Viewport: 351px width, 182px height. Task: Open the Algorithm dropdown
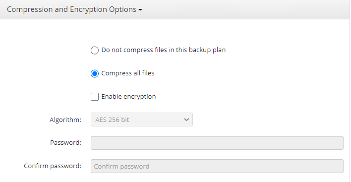coord(142,120)
